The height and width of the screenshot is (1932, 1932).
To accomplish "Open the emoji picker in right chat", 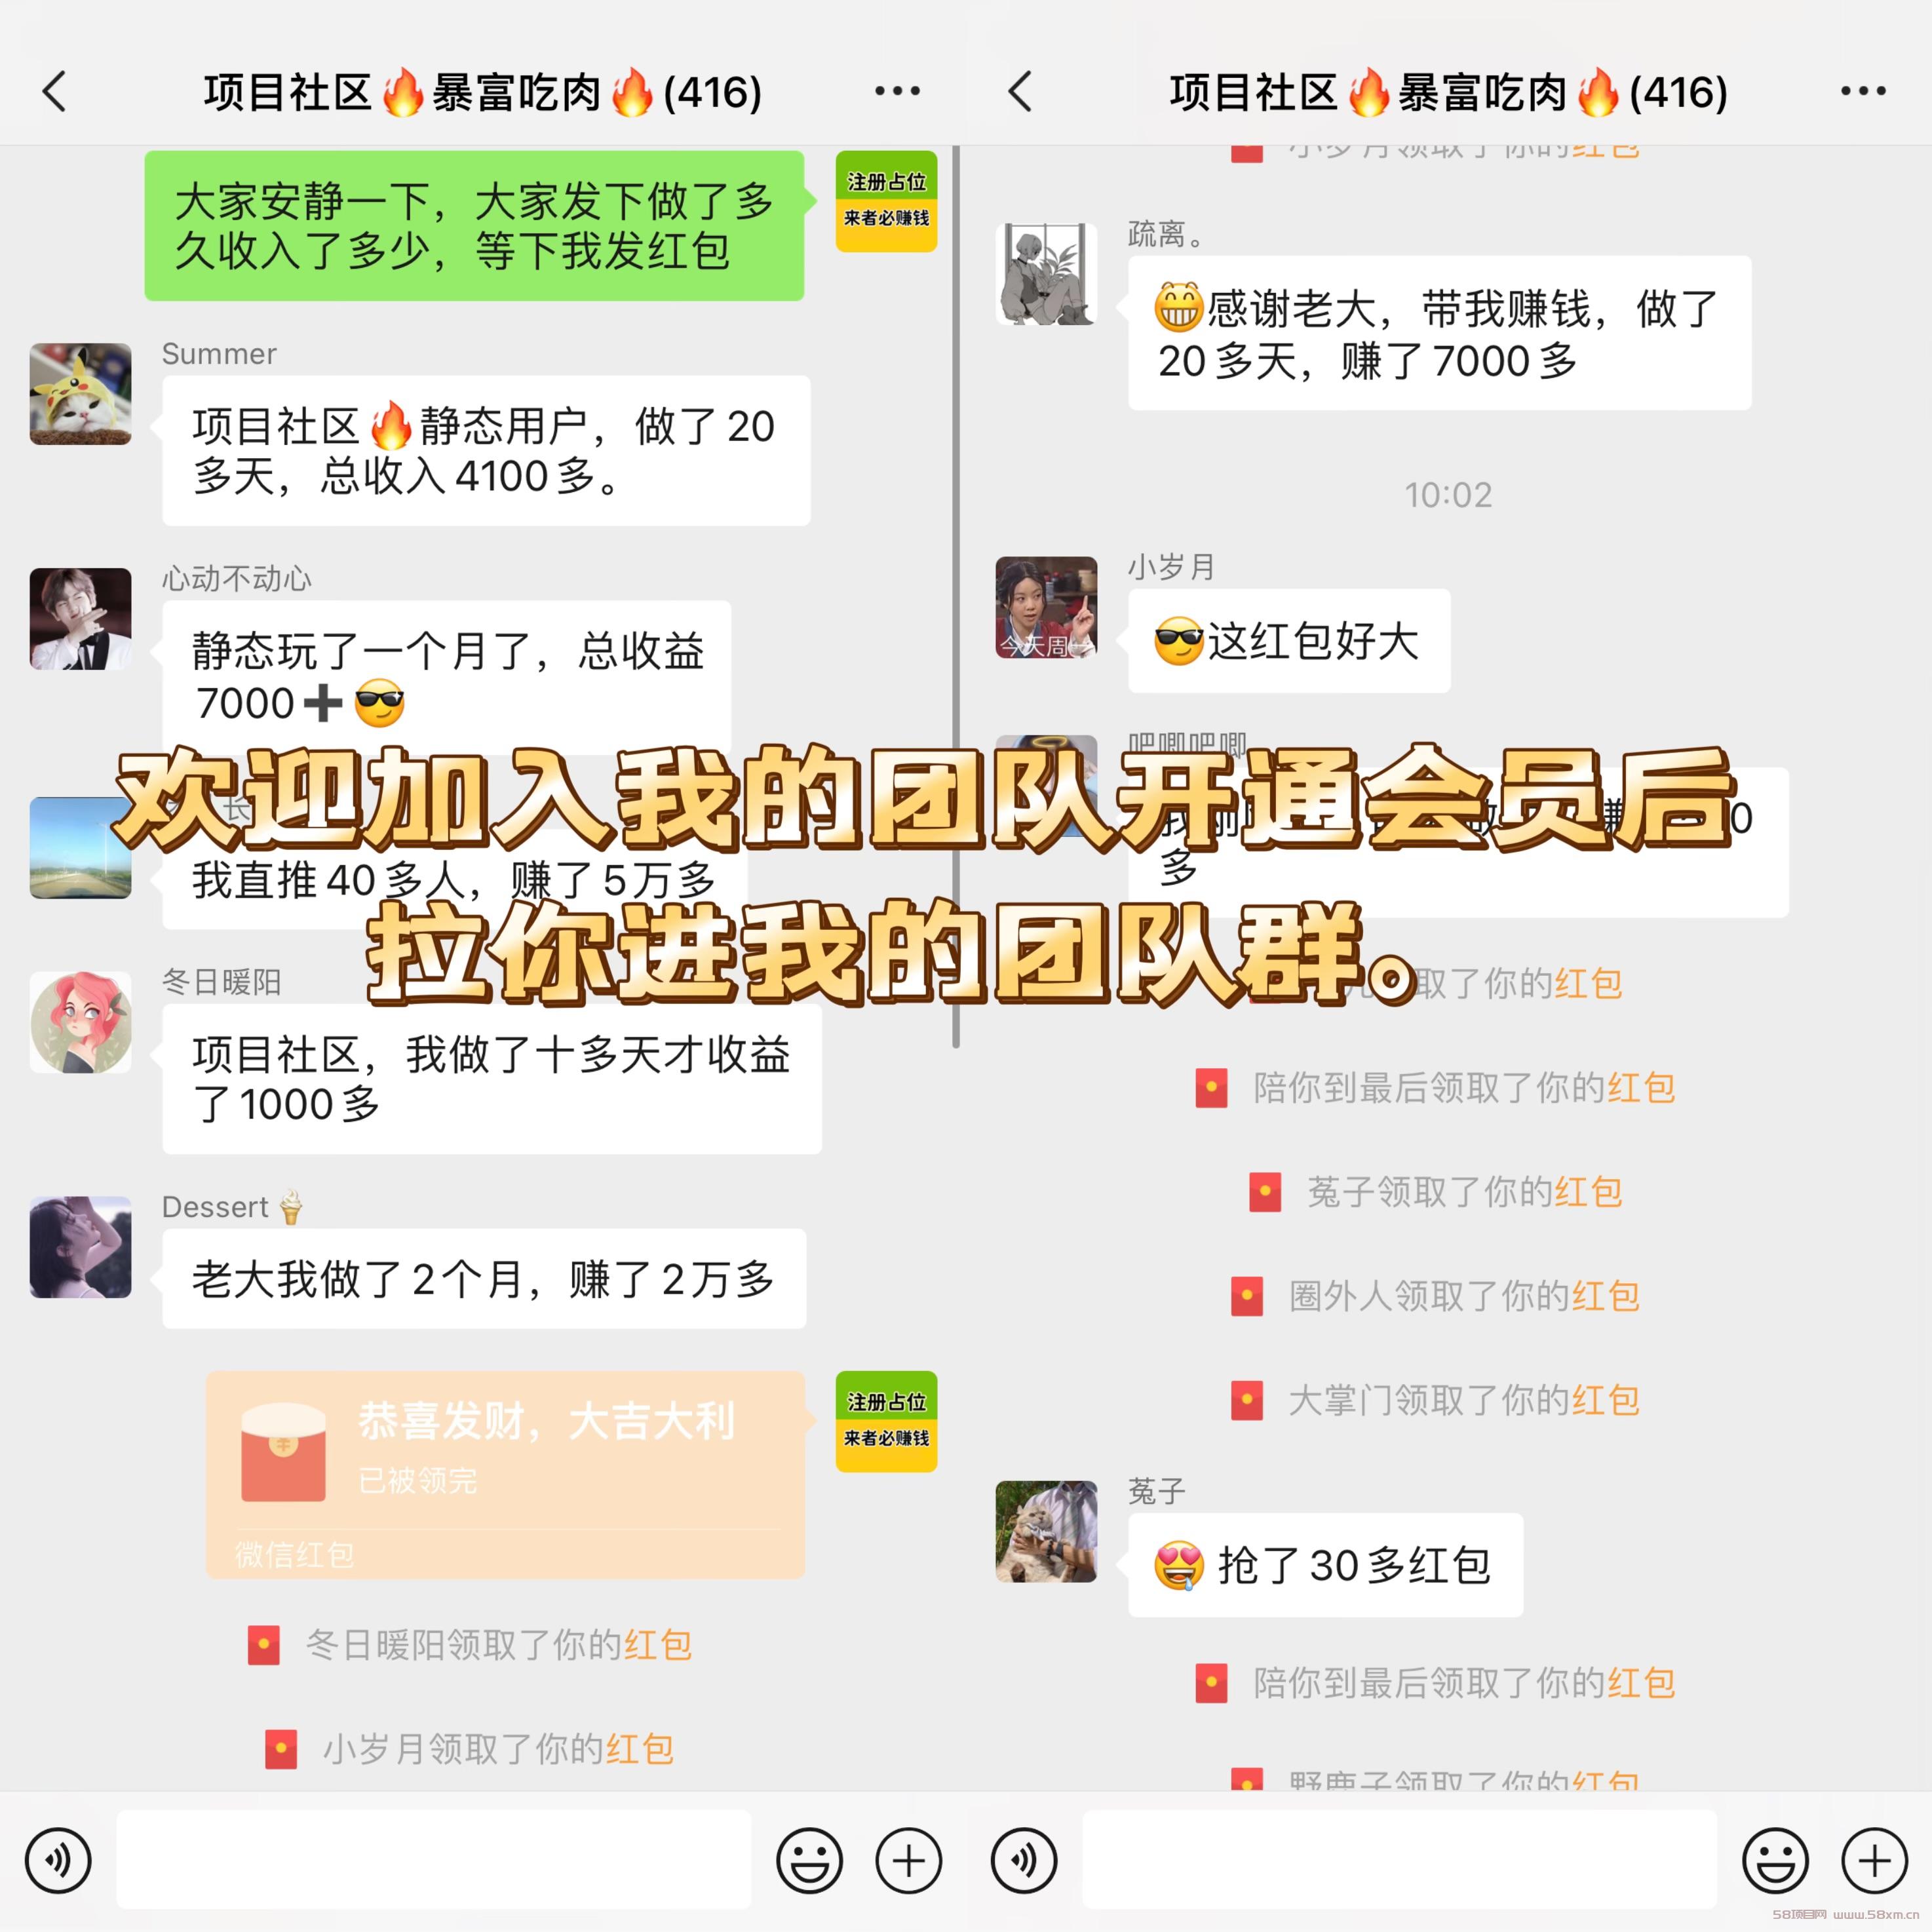I will [x=1775, y=1860].
